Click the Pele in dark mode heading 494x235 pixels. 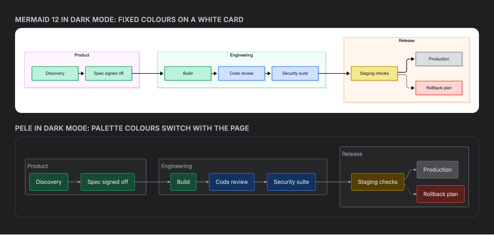pos(132,128)
